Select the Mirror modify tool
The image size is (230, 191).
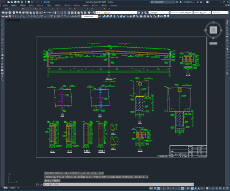tap(227, 27)
